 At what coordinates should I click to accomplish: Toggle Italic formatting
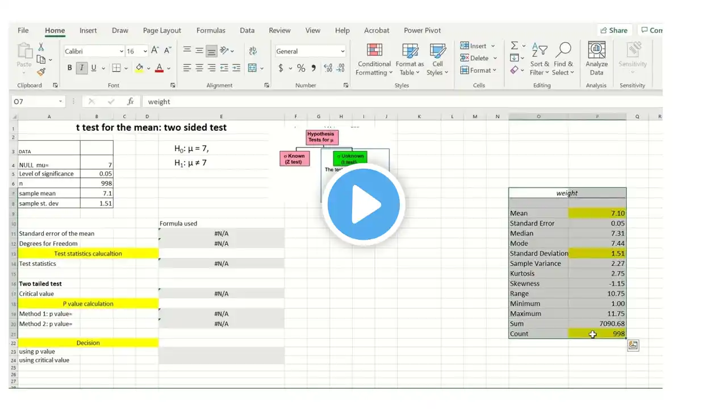[82, 68]
